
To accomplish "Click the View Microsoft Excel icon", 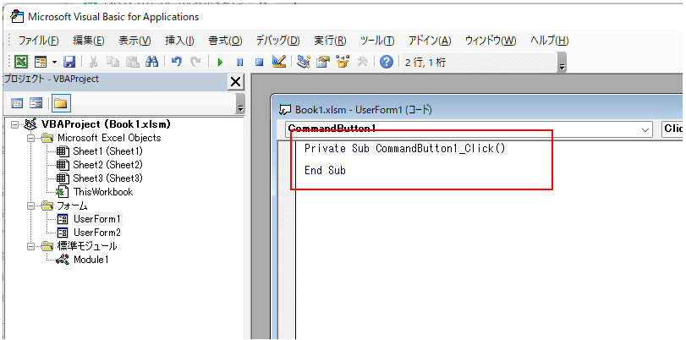I will point(21,63).
